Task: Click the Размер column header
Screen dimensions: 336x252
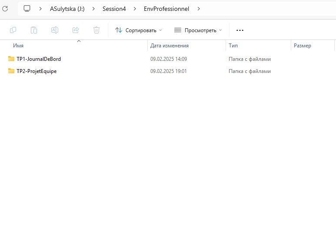Action: [x=302, y=46]
